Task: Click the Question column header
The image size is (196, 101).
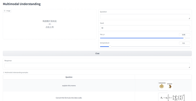Action: pyautogui.click(x=69, y=77)
